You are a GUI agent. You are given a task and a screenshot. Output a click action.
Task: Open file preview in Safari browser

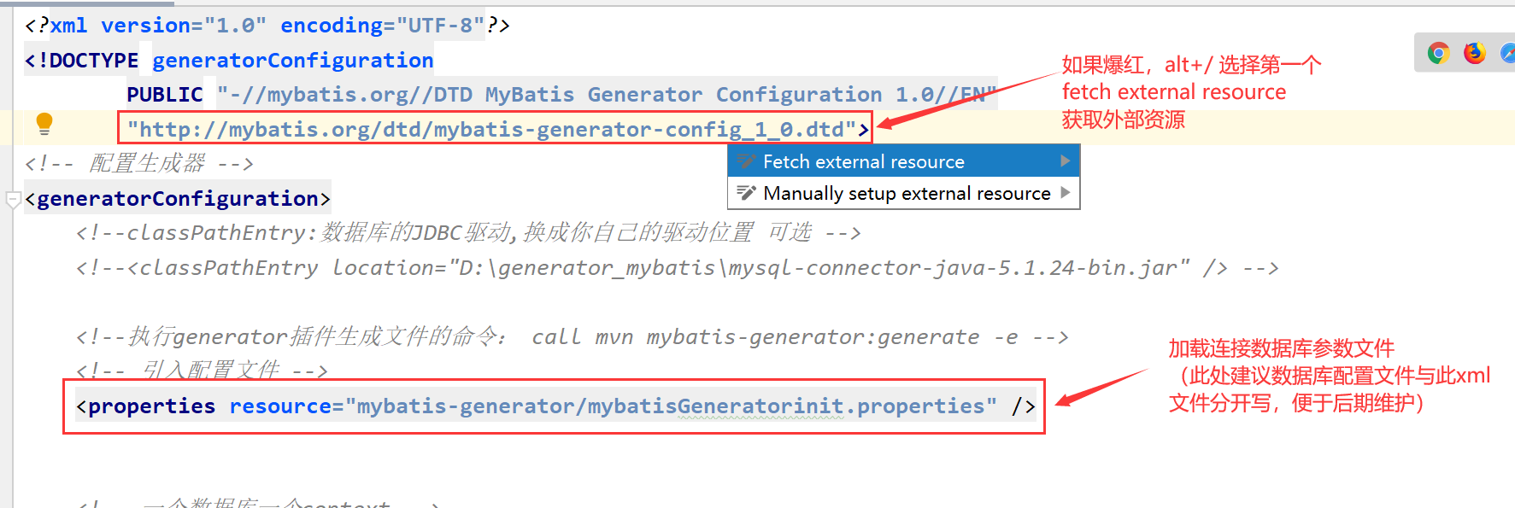[1507, 53]
